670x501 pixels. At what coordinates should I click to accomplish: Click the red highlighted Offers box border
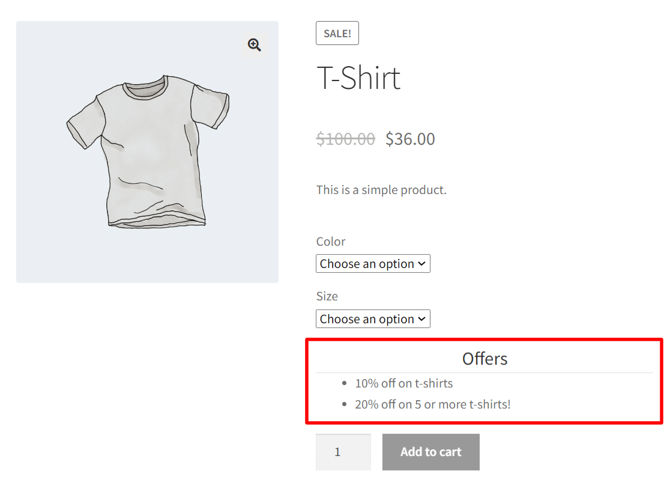tap(484, 341)
